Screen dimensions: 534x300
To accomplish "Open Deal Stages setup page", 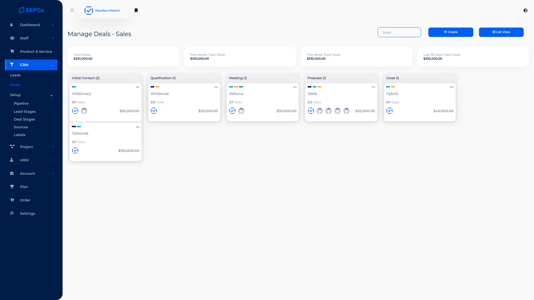I will point(24,119).
